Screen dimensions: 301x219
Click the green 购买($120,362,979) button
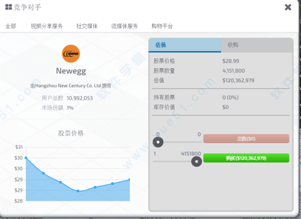[x=246, y=158]
